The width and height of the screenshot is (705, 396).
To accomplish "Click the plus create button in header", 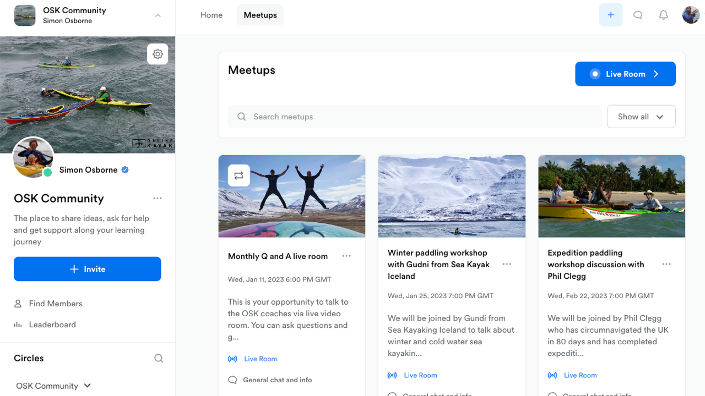I will point(611,15).
